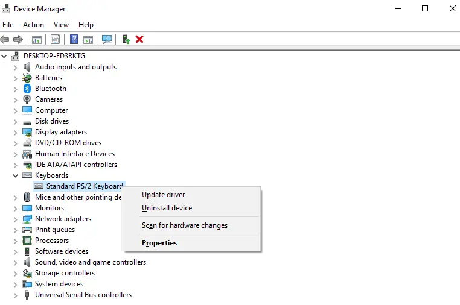The width and height of the screenshot is (460, 305).
Task: Click the Forward arrow toolbar icon
Action: tap(18, 39)
